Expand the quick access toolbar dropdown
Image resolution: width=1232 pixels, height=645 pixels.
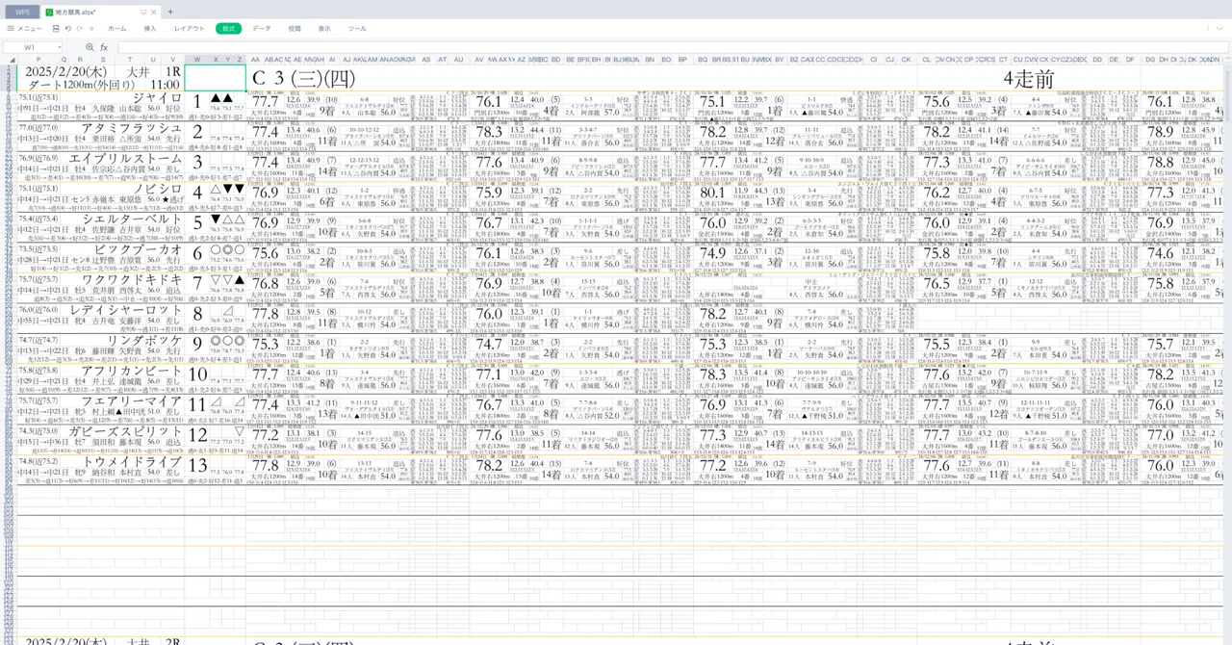(x=90, y=29)
